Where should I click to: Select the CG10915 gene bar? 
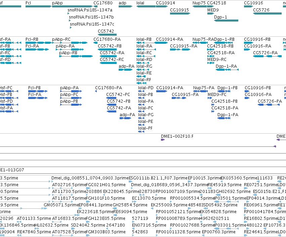coord(180,13)
